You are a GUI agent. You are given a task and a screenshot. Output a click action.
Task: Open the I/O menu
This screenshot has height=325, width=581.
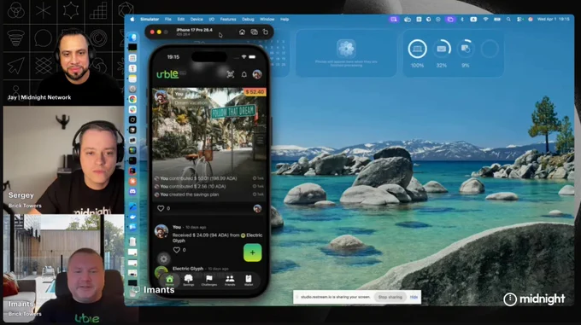tap(212, 20)
